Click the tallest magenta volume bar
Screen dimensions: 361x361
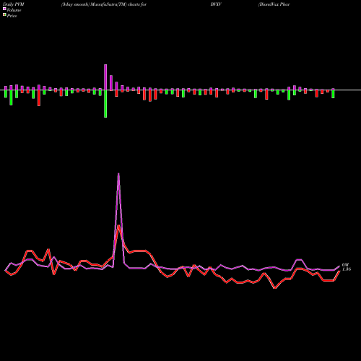105,77
